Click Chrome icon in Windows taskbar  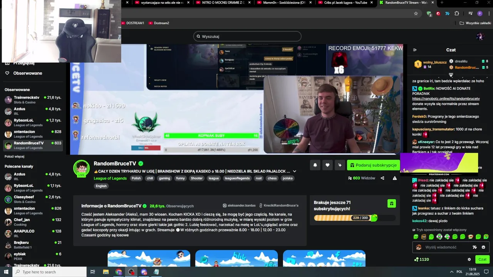(x=119, y=272)
